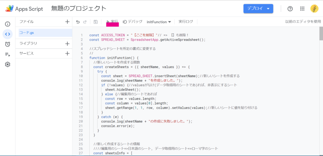
Task: Open the Google apps grid
Action: (x=302, y=8)
